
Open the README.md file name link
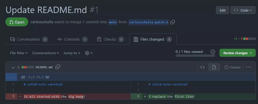click(x=44, y=67)
